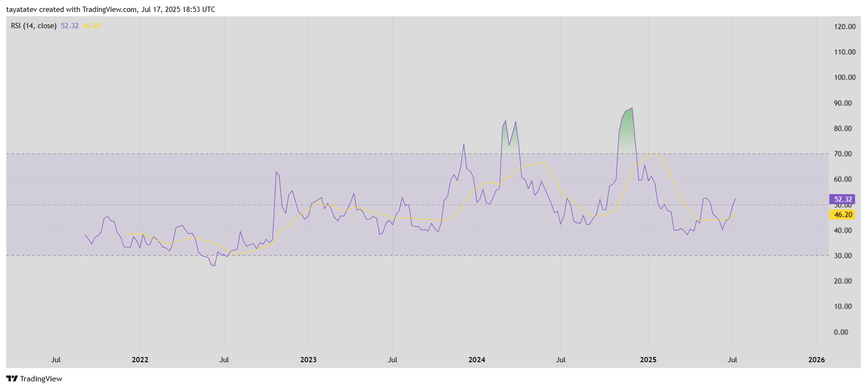Image resolution: width=867 pixels, height=389 pixels.
Task: Click the yellow moving average value 46.20 in legend
Action: tap(92, 25)
